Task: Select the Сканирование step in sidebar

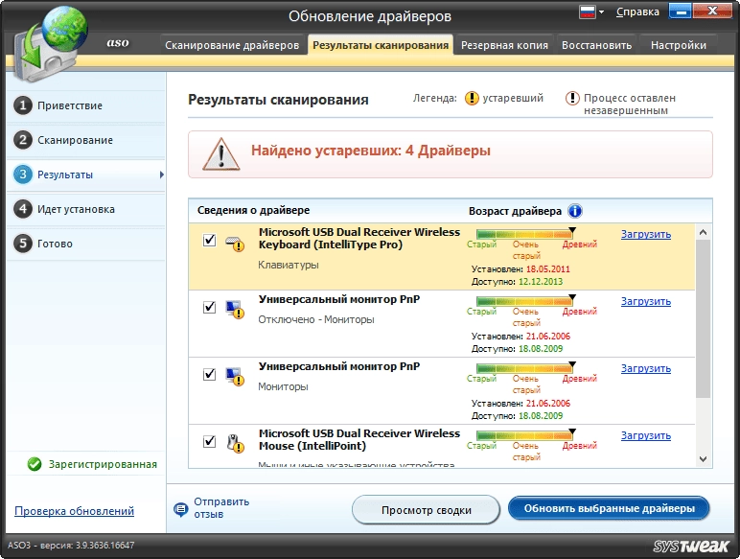Action: point(86,140)
